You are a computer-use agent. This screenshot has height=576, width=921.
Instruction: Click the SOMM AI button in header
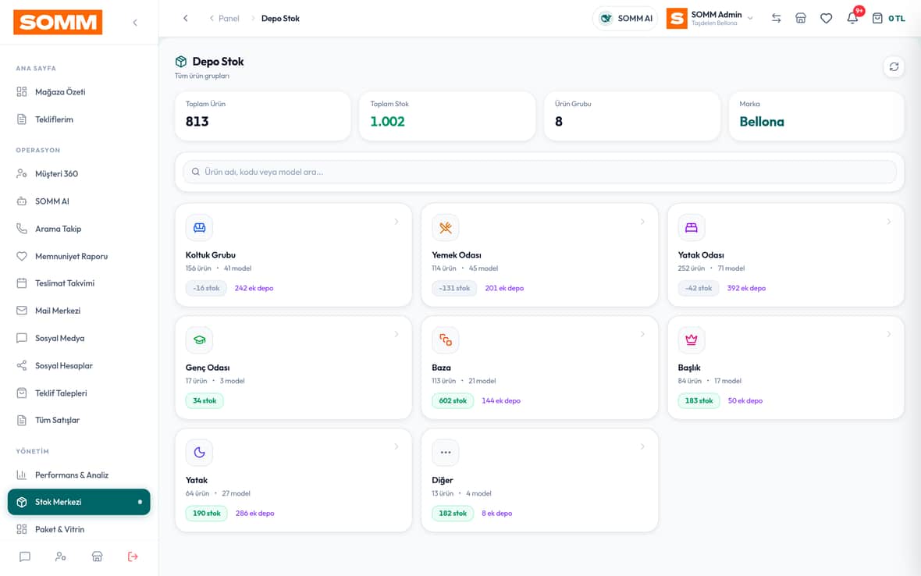[x=625, y=18]
